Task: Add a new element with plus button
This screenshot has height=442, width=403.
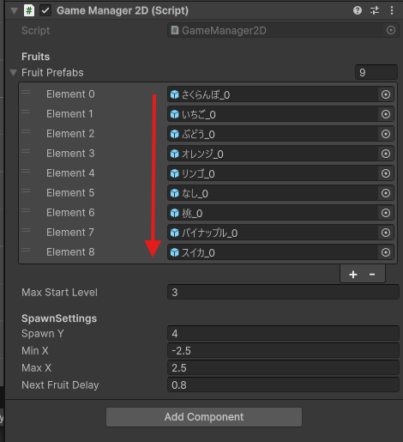Action: [353, 275]
